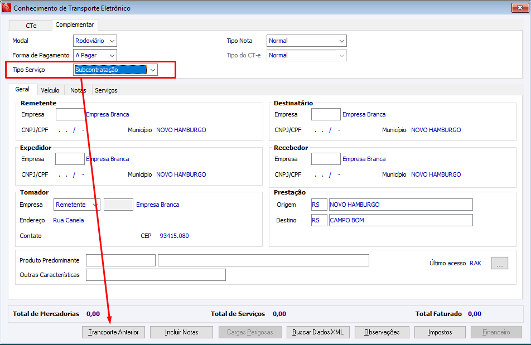Click Último acesso value RAK

475,263
